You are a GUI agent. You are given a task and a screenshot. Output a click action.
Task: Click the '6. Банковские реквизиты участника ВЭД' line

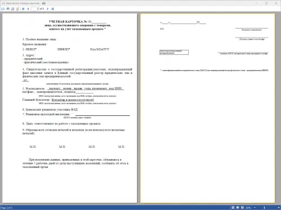(x=50, y=110)
